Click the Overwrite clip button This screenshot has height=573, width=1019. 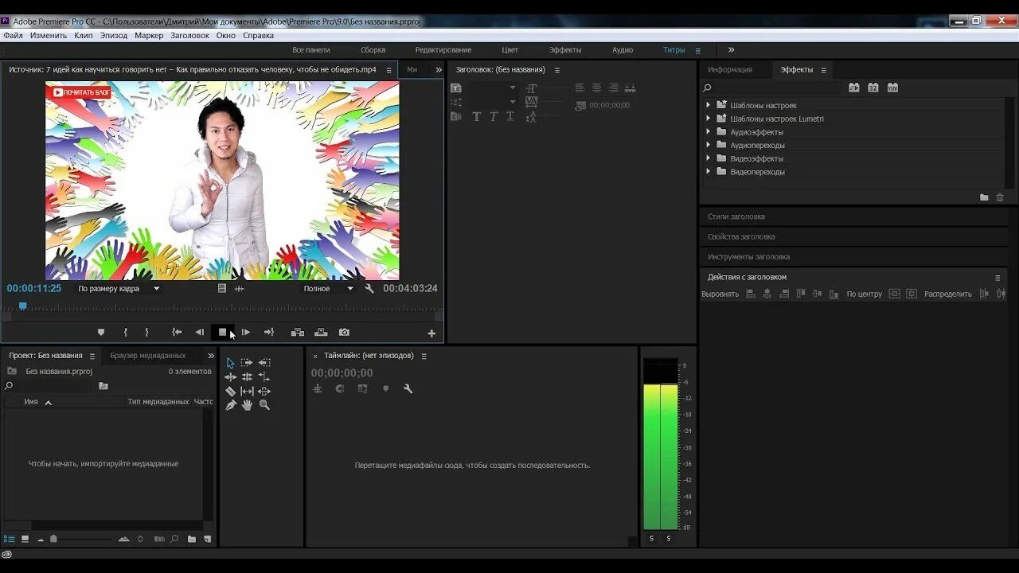(x=321, y=333)
